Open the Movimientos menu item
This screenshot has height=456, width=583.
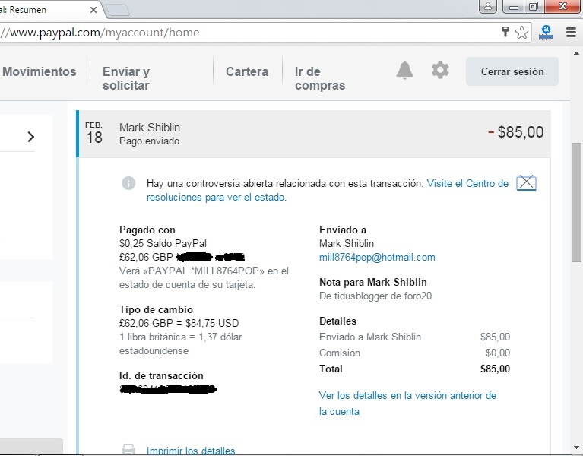40,71
